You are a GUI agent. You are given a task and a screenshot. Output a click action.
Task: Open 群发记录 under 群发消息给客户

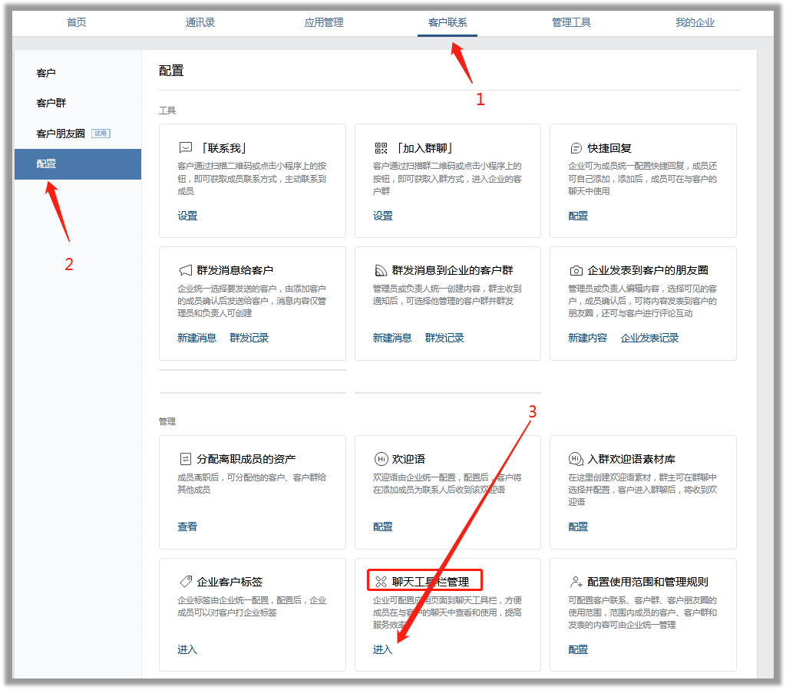249,338
